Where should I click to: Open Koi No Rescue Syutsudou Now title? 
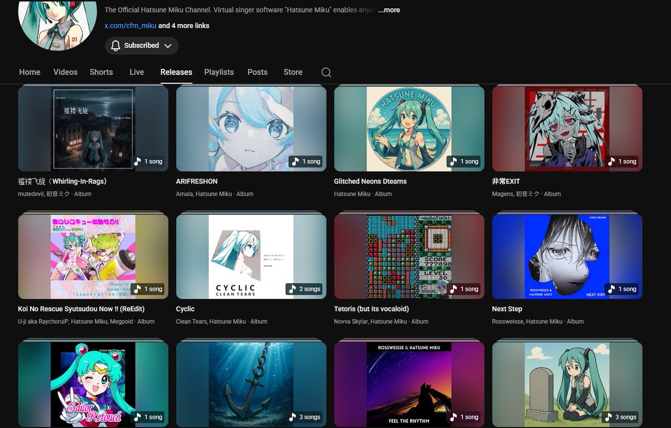click(82, 309)
